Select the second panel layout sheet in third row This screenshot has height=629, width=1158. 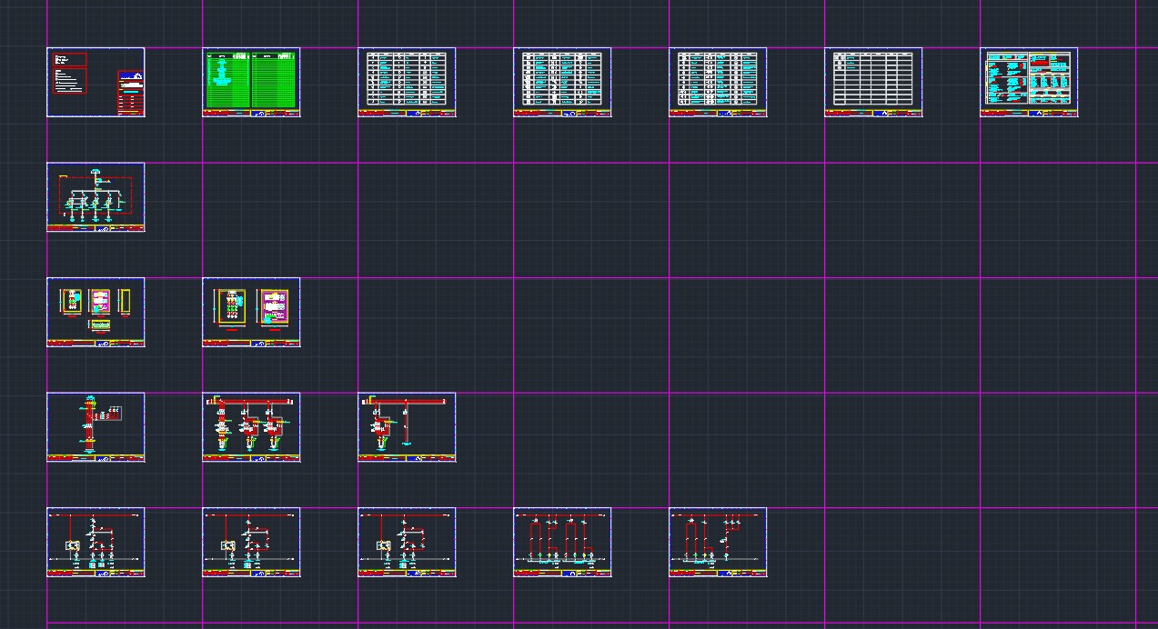[251, 312]
